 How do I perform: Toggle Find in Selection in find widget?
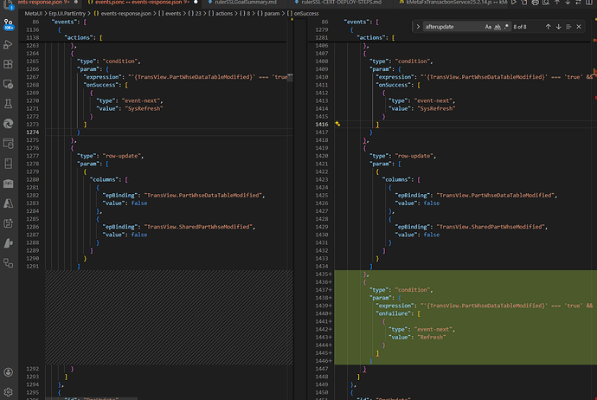(x=568, y=27)
